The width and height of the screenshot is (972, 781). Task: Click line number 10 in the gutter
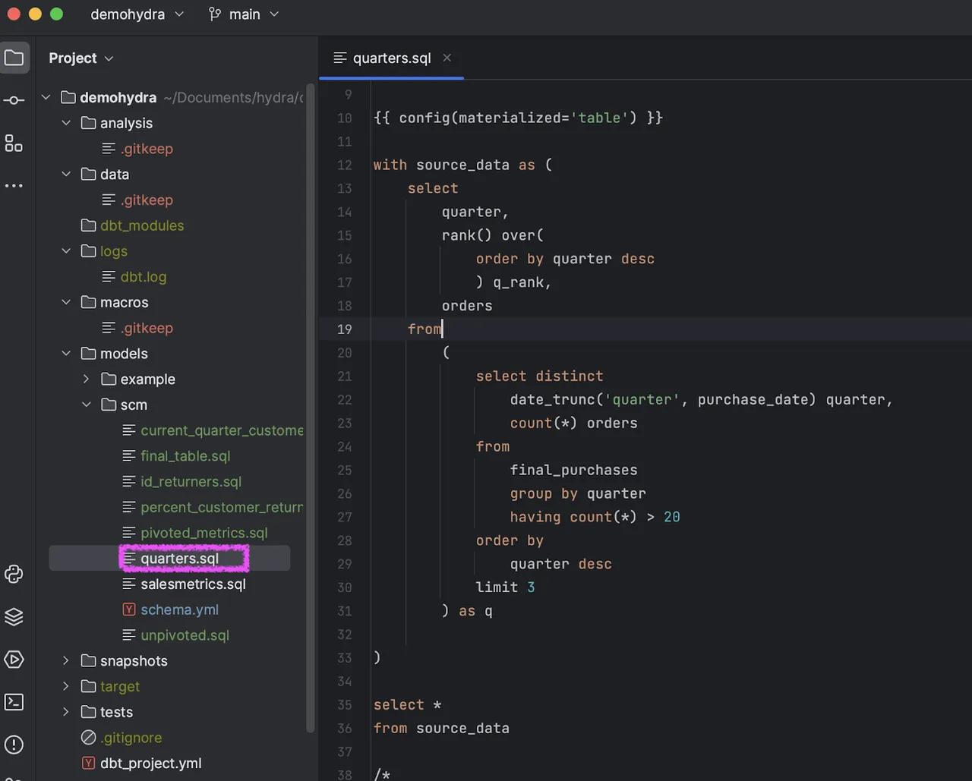(345, 118)
